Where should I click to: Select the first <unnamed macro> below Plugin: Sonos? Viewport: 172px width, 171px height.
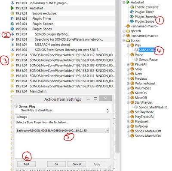(x=144, y=26)
